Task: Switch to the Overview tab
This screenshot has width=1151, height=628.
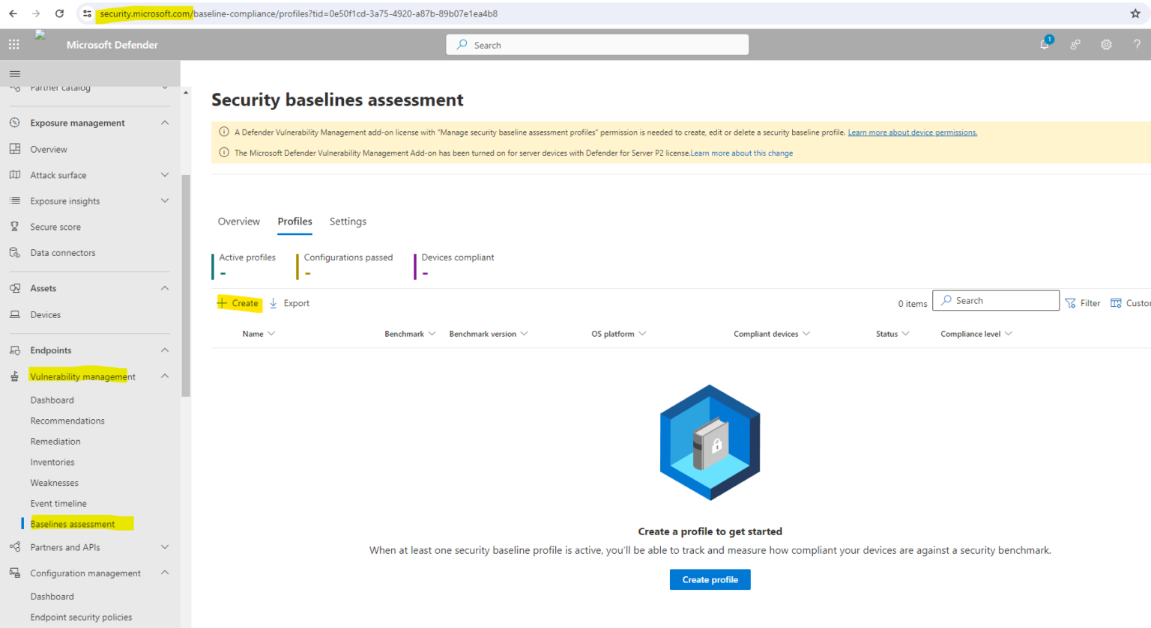Action: tap(238, 221)
